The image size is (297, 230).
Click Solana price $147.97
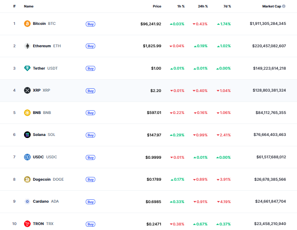154,135
